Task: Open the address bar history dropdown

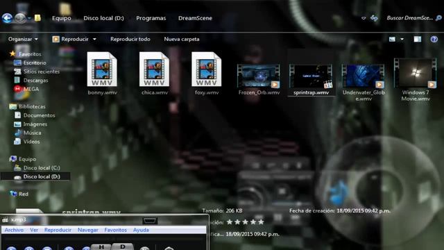Action: [364, 18]
